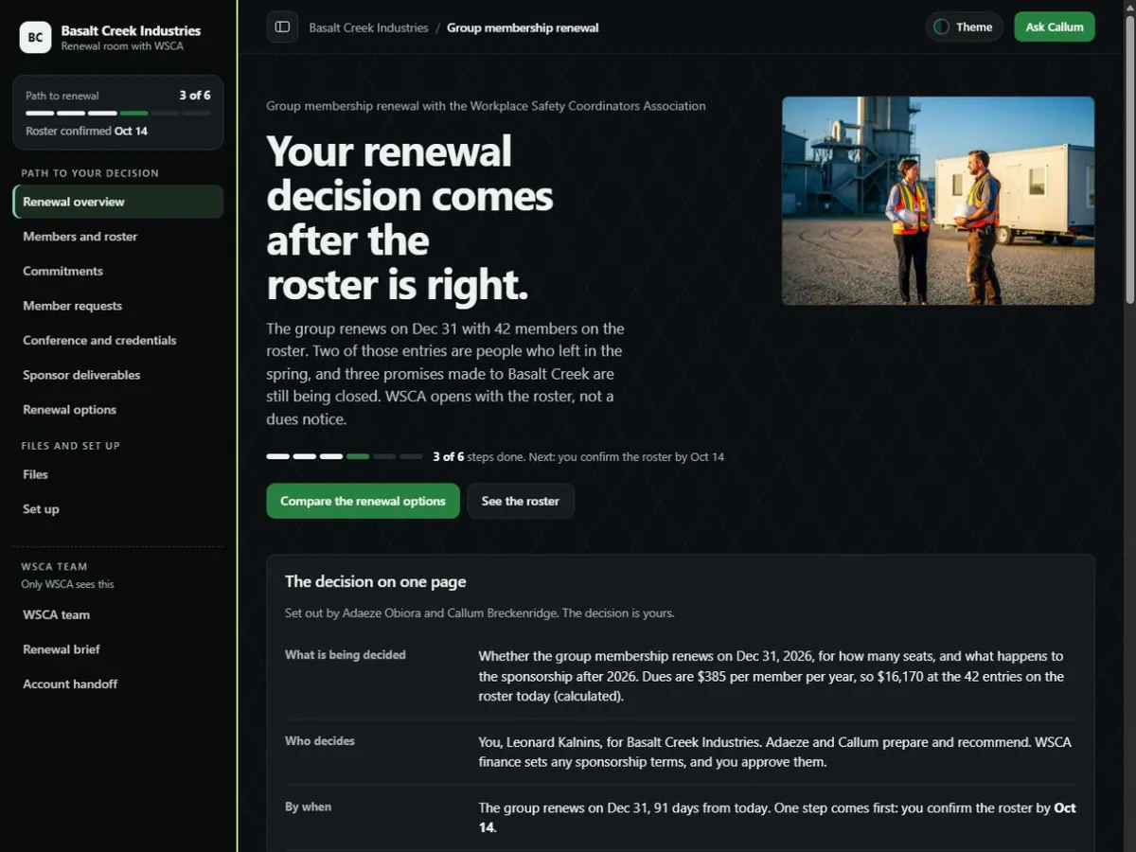Open the Set up page
The image size is (1136, 852).
click(x=118, y=509)
